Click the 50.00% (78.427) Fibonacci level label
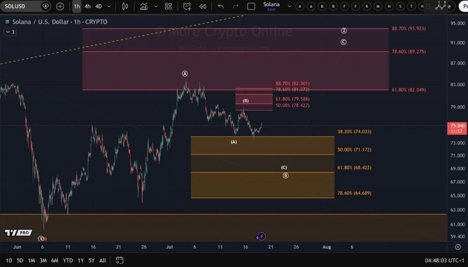 (x=292, y=105)
